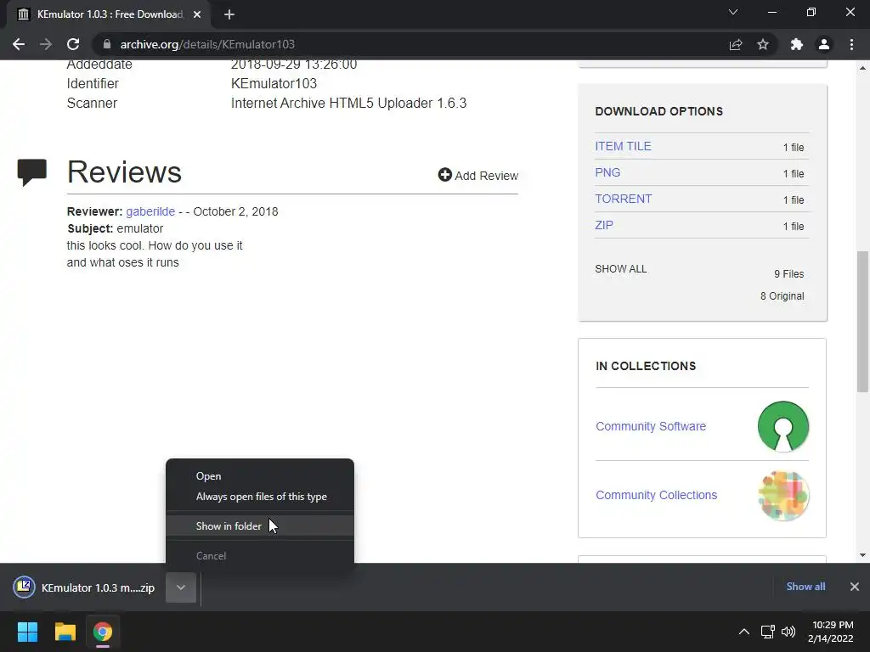Click the network tray icon
The width and height of the screenshot is (870, 652).
[x=767, y=632]
